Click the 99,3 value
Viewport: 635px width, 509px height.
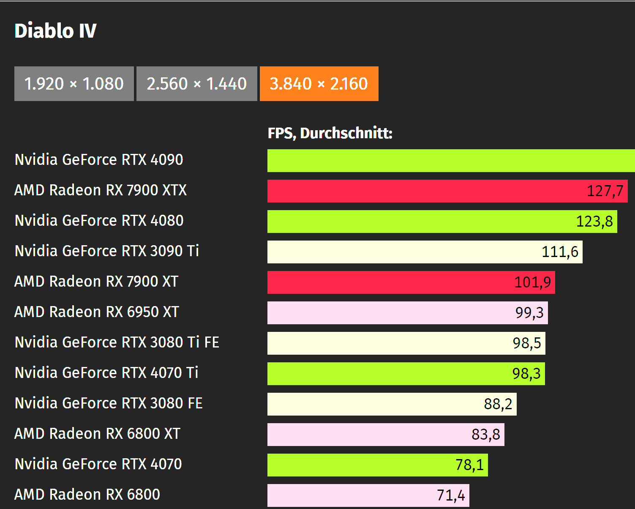(x=529, y=313)
